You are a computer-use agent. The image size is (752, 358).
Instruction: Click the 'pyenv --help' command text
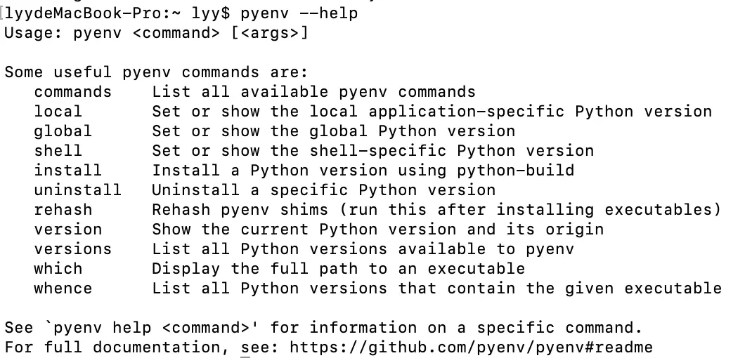[299, 13]
